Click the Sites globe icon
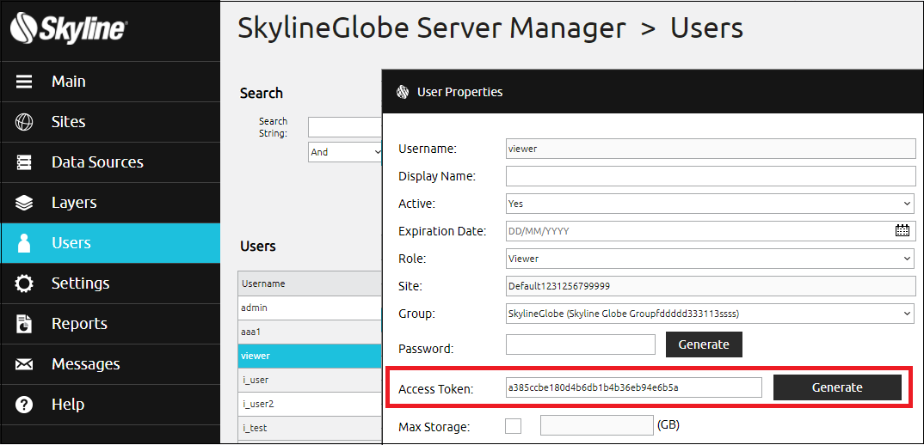Screen dimensions: 924x445 click(x=24, y=122)
